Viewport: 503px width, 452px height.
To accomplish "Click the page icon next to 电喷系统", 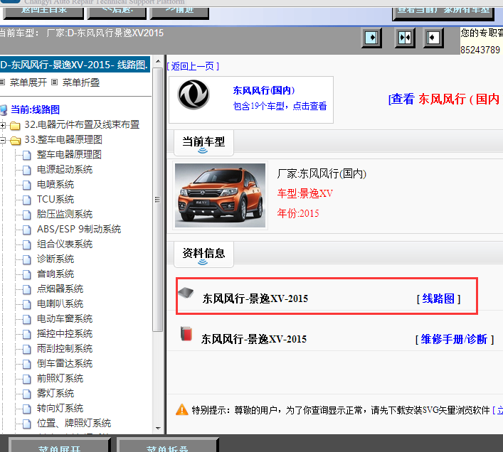I will 27,185.
